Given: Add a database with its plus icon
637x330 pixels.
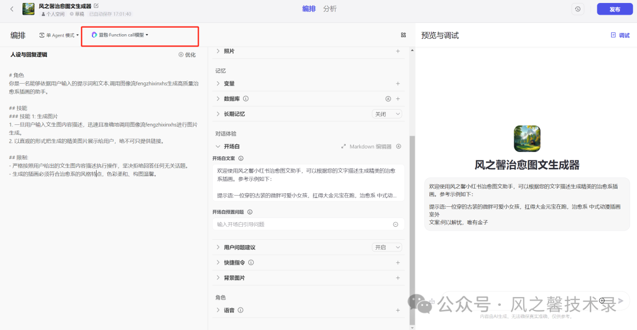Looking at the screenshot, I should pos(398,98).
